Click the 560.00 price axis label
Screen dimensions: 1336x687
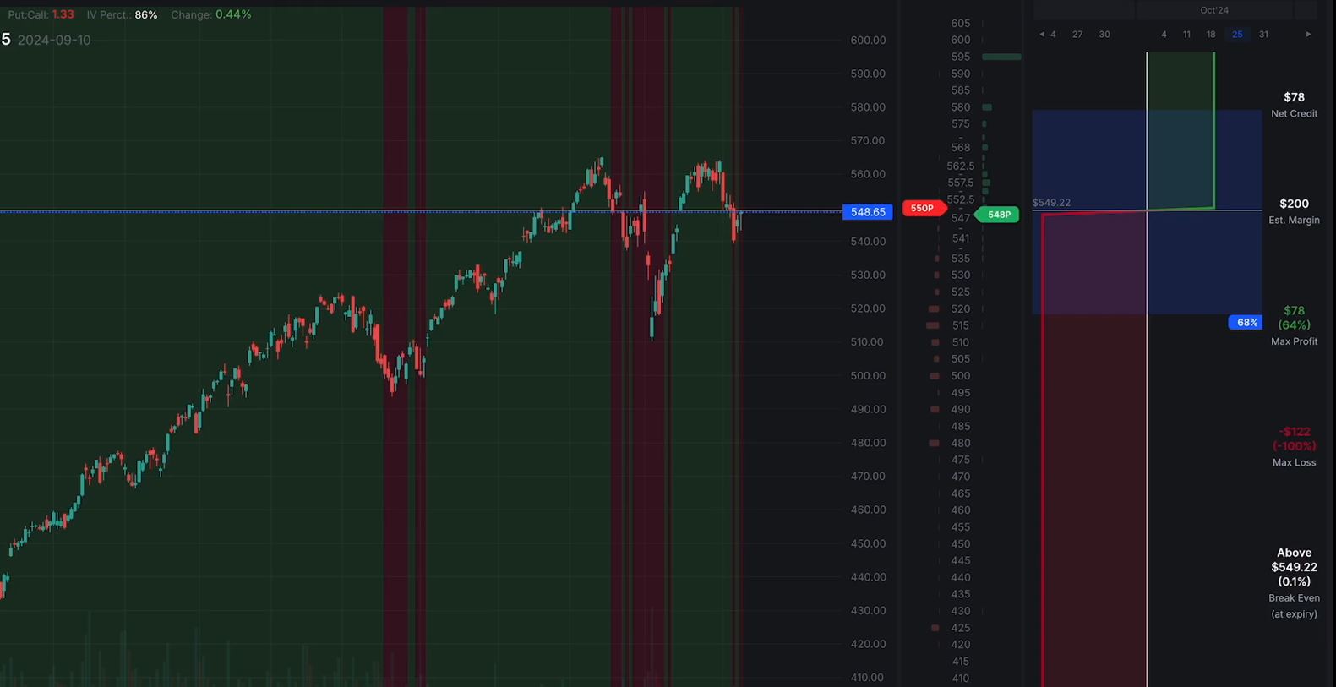(x=868, y=174)
